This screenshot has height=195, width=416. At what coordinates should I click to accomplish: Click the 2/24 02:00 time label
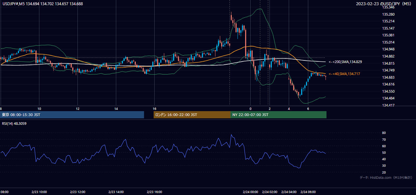pyautogui.click(x=270, y=192)
